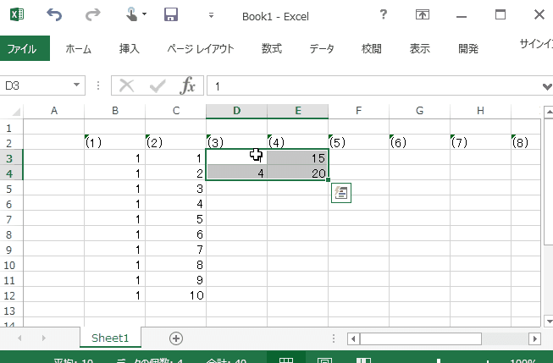Click cell E3 with value 15

(297, 157)
